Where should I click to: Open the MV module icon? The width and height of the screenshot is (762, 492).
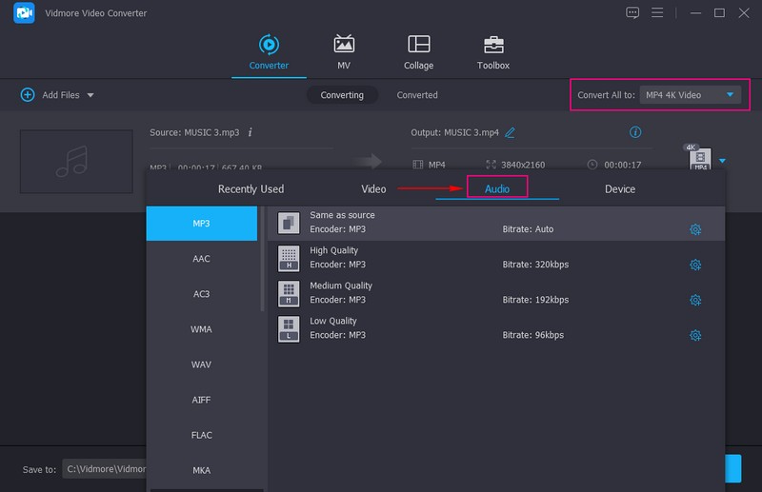(x=344, y=45)
